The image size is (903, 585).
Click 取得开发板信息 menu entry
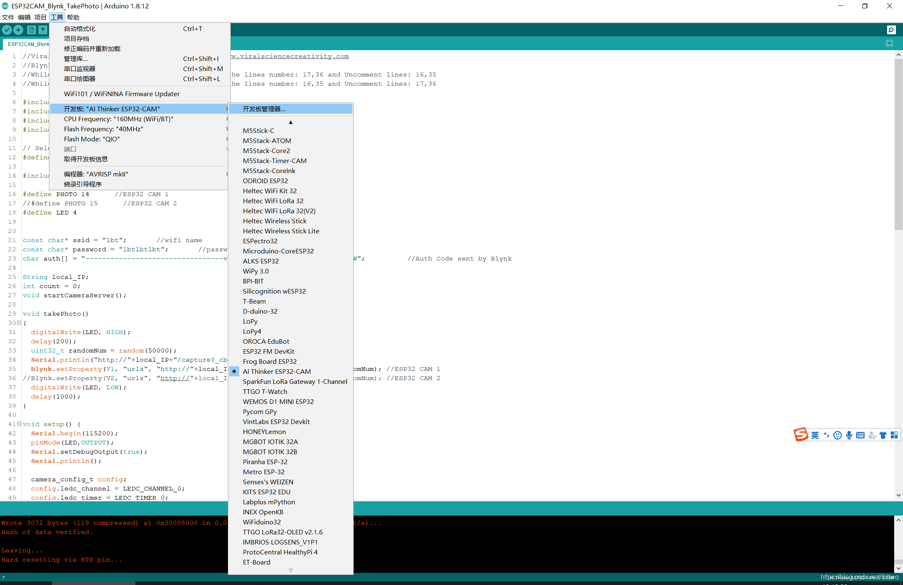140,159
